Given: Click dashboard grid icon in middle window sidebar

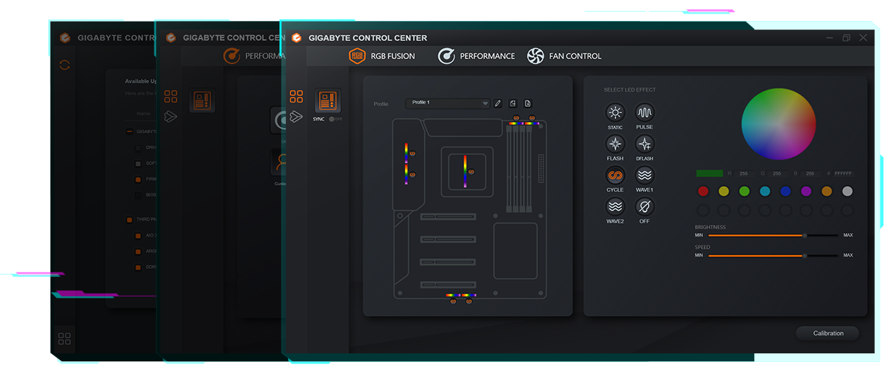Looking at the screenshot, I should click(171, 96).
